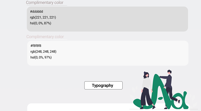Image resolution: width=201 pixels, height=111 pixels.
Task: Click the man's dark jacket torso
Action: (x=168, y=81)
